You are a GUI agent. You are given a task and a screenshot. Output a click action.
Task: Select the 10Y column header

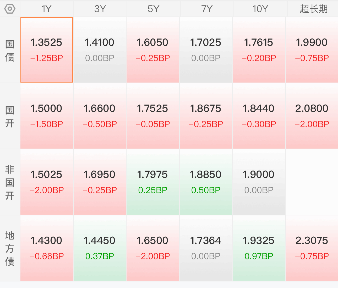coord(260,9)
